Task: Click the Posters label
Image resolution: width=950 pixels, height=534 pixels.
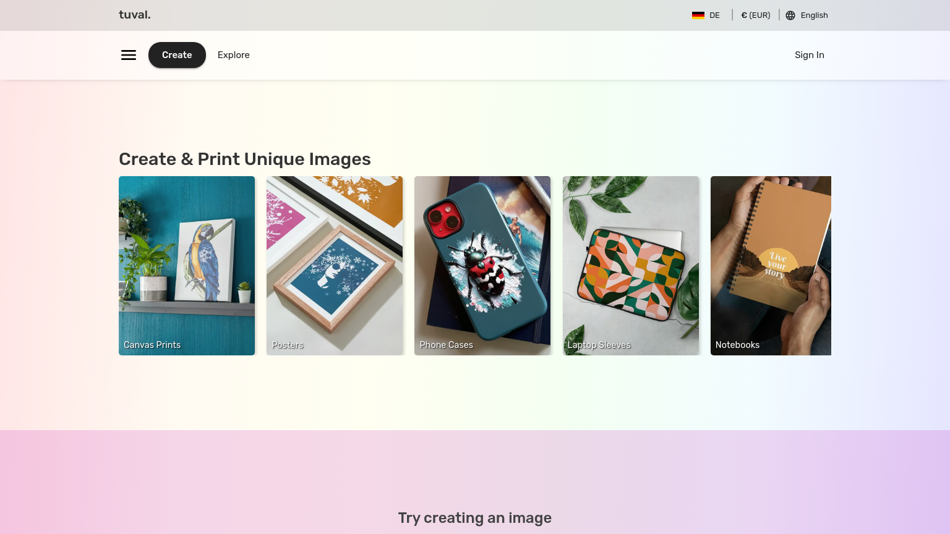Action: [288, 345]
